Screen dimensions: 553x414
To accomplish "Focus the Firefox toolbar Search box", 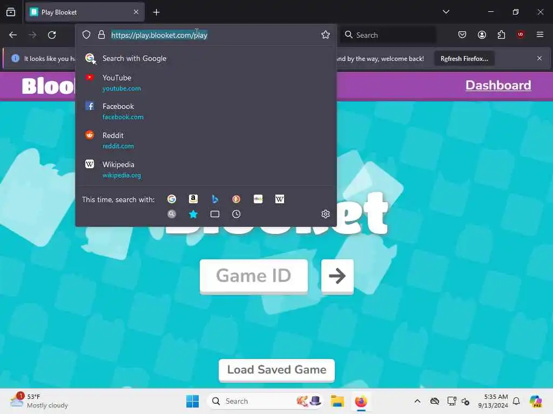I will point(388,35).
